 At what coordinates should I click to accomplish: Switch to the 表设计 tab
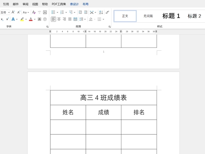[x=74, y=4]
